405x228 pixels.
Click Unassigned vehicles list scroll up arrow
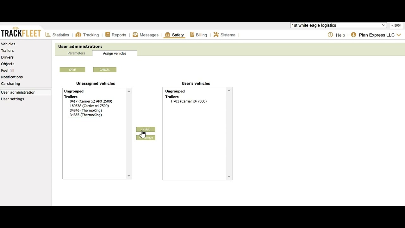(x=129, y=91)
